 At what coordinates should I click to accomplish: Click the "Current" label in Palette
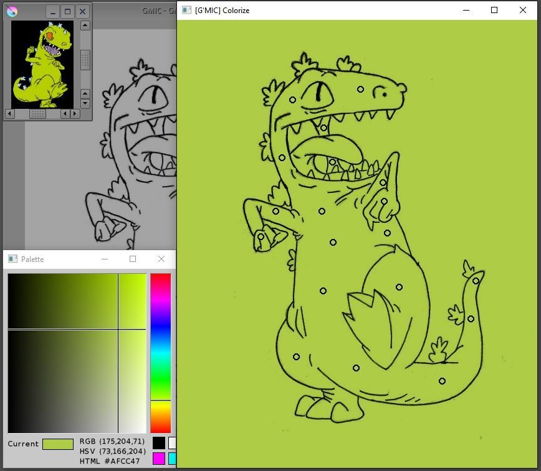click(23, 444)
